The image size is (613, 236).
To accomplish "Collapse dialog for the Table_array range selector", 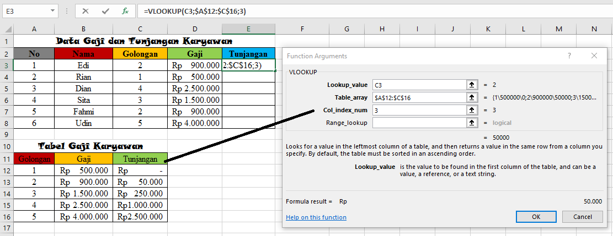I will click(x=472, y=97).
